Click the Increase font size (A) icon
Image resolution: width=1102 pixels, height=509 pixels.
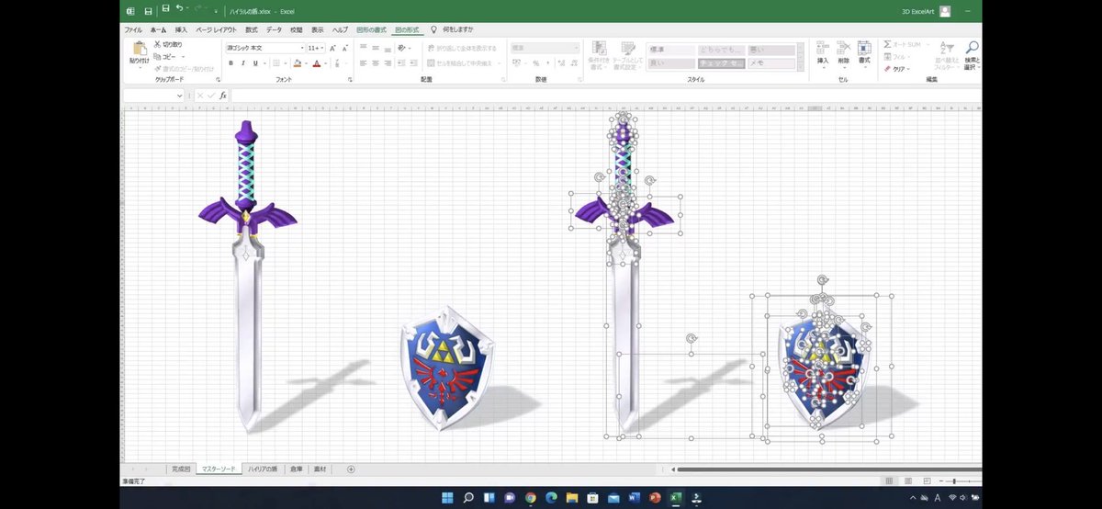pos(333,48)
